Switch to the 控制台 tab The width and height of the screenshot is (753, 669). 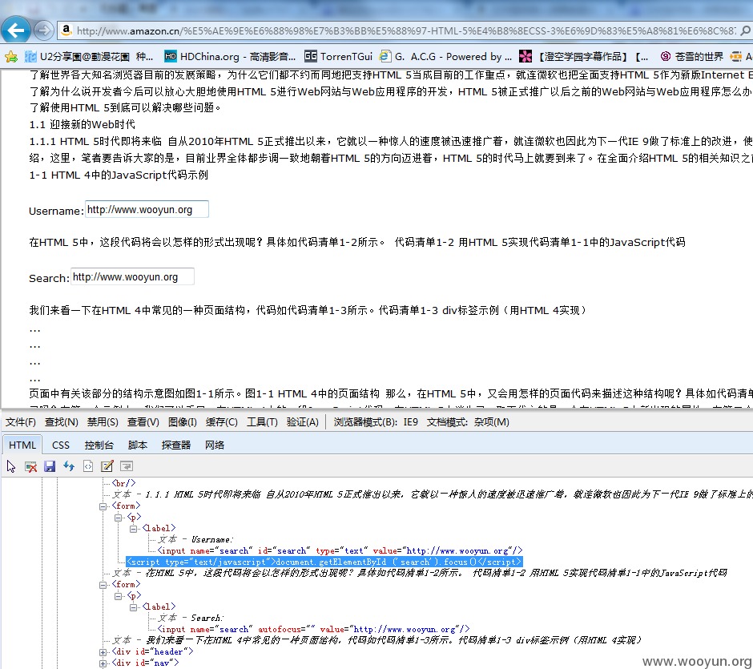99,445
